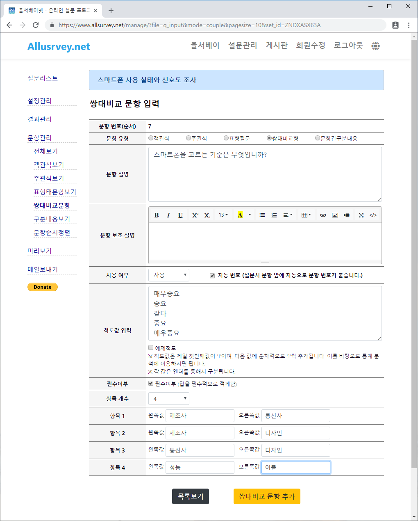Insert an unordered bullet list
This screenshot has width=418, height=521.
click(262, 215)
